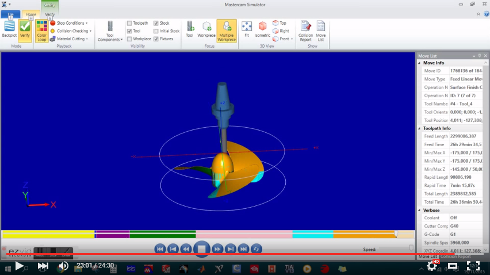Click yellow operation segment in timeline
This screenshot has height=275, width=490.
(x=48, y=234)
